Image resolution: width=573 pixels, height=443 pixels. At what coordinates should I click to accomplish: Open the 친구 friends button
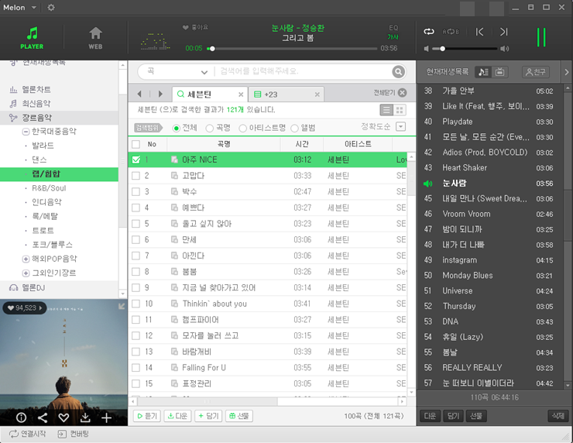pyautogui.click(x=535, y=72)
